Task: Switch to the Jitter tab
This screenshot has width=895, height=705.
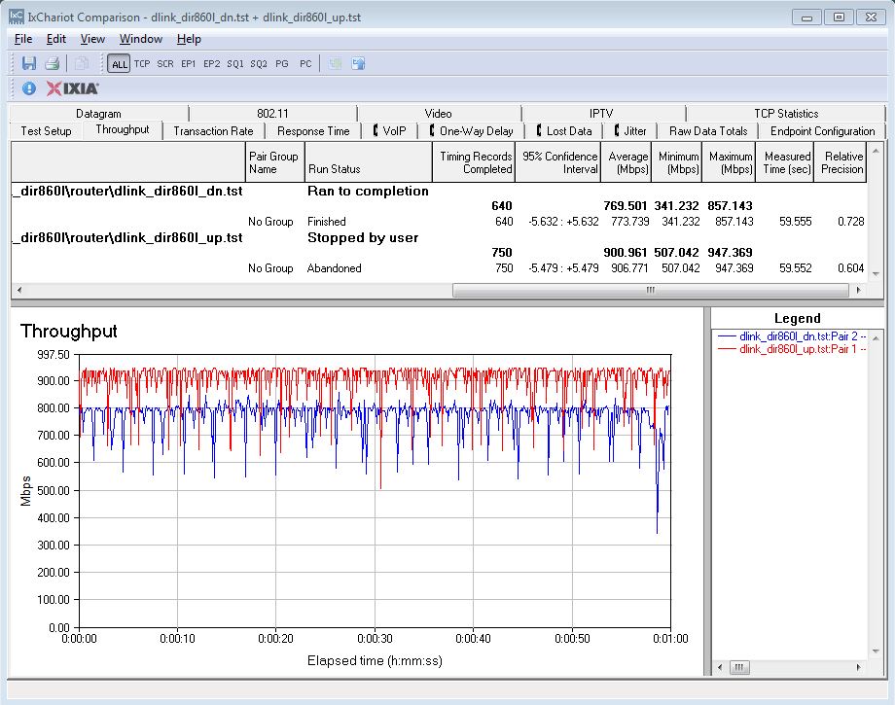Action: pos(630,131)
